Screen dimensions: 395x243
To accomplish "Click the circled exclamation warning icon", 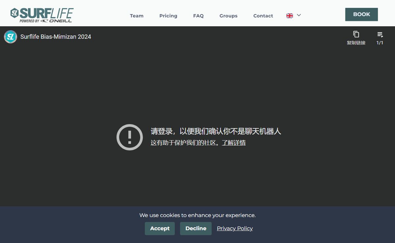I will [x=130, y=137].
